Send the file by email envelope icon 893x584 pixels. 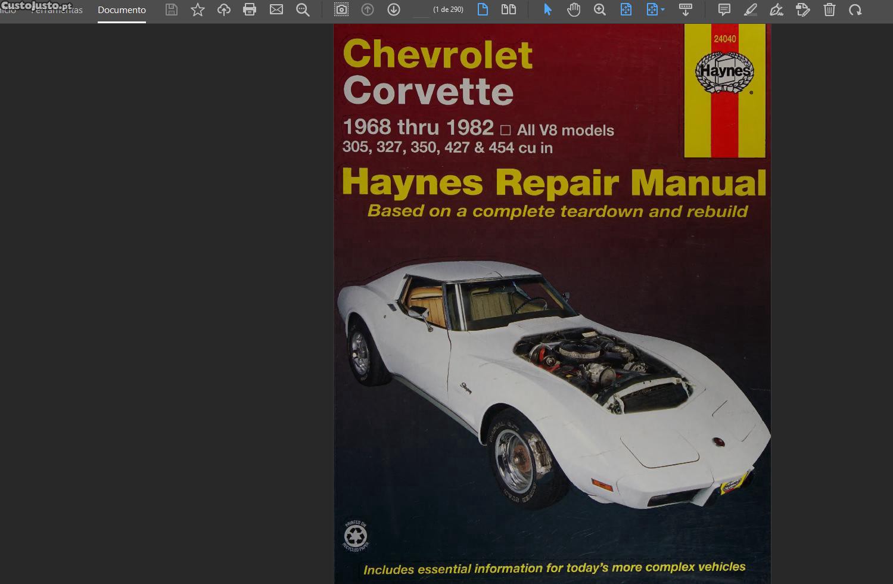tap(276, 10)
